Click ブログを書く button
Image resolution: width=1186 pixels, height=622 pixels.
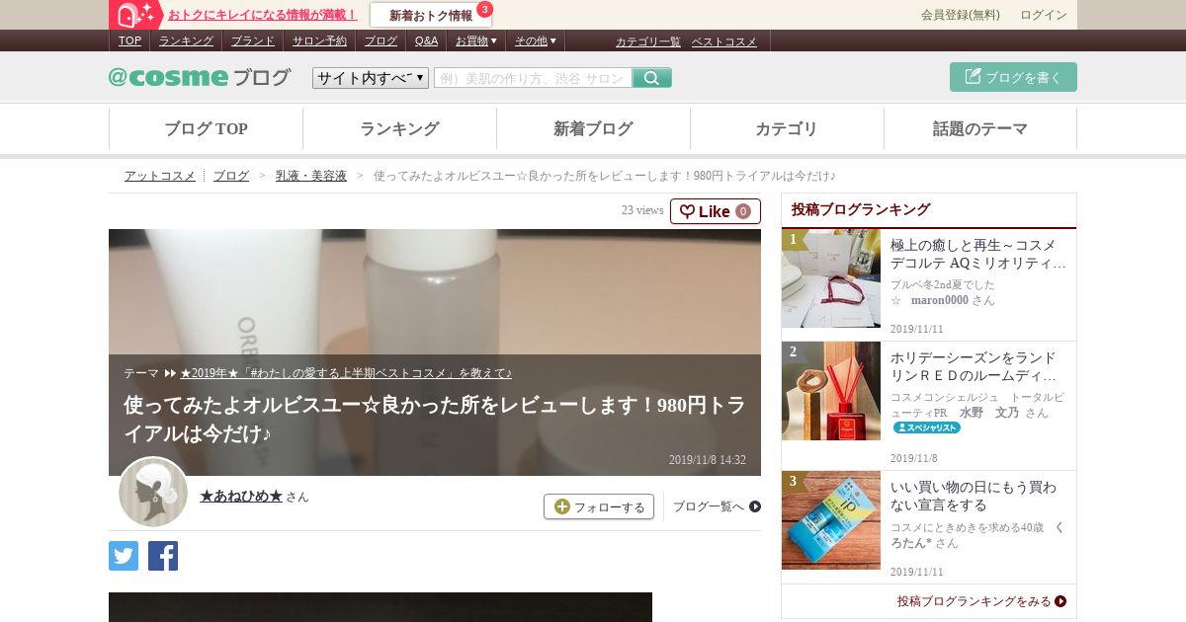click(1013, 77)
